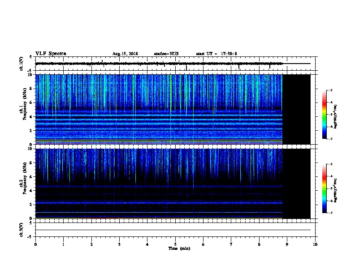Click the ch.1 colorbar log(PSD) units label
The image size is (355, 274).
[x=336, y=117]
